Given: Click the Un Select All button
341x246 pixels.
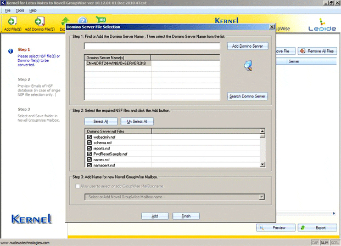Looking at the screenshot, I should [137, 122].
